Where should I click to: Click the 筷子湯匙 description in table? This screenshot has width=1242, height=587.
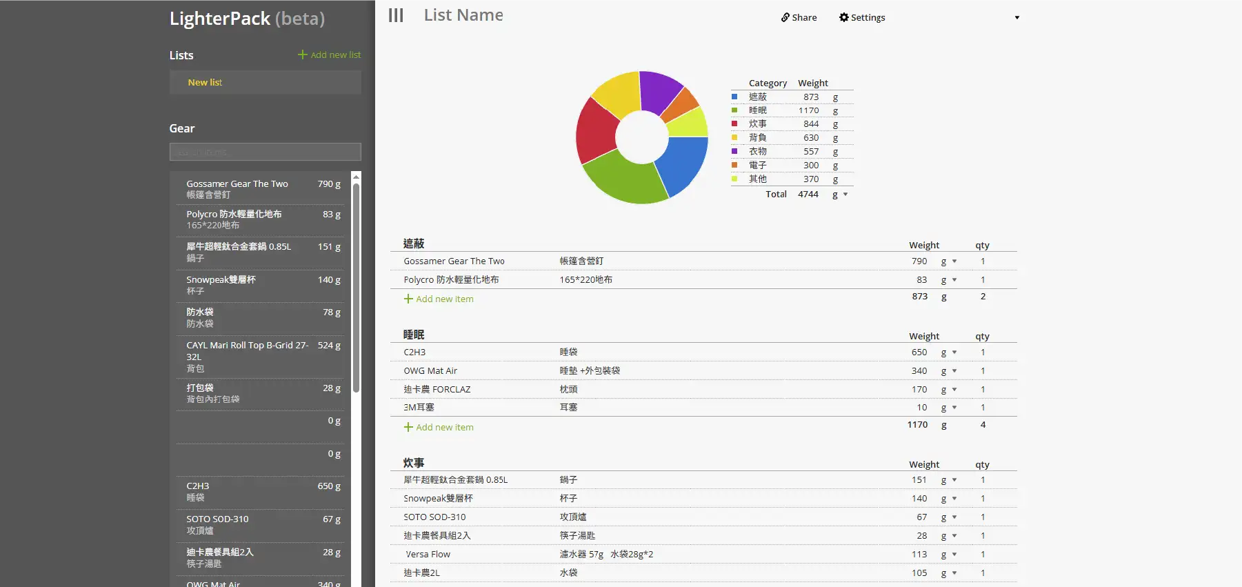pos(577,536)
